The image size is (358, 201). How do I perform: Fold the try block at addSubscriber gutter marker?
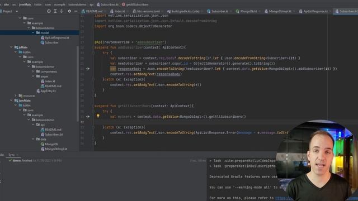pos(93,52)
